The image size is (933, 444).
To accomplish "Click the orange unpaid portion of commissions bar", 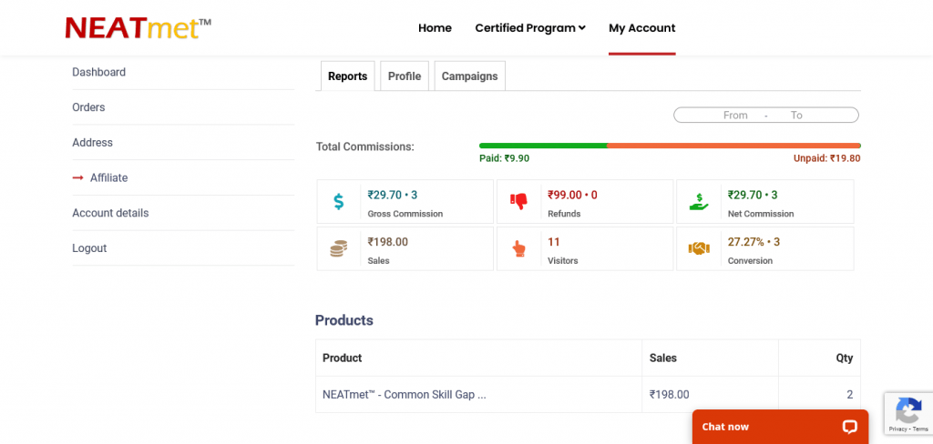I will point(733,146).
